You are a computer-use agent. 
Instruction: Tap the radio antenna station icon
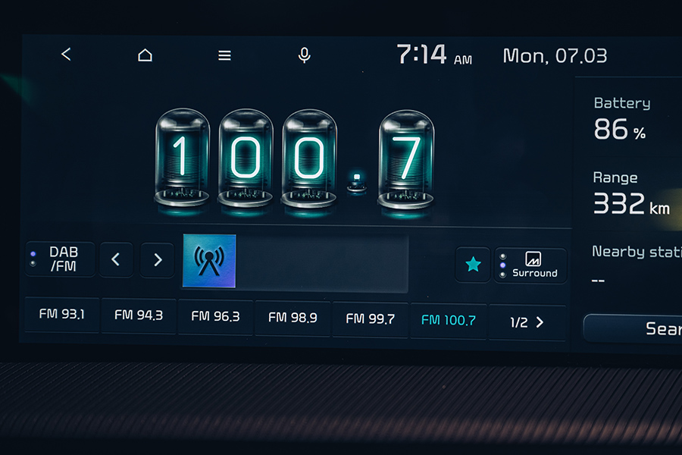click(209, 261)
